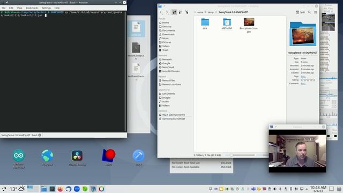
Task: Open Konsole Help menu
Action: (57, 8)
